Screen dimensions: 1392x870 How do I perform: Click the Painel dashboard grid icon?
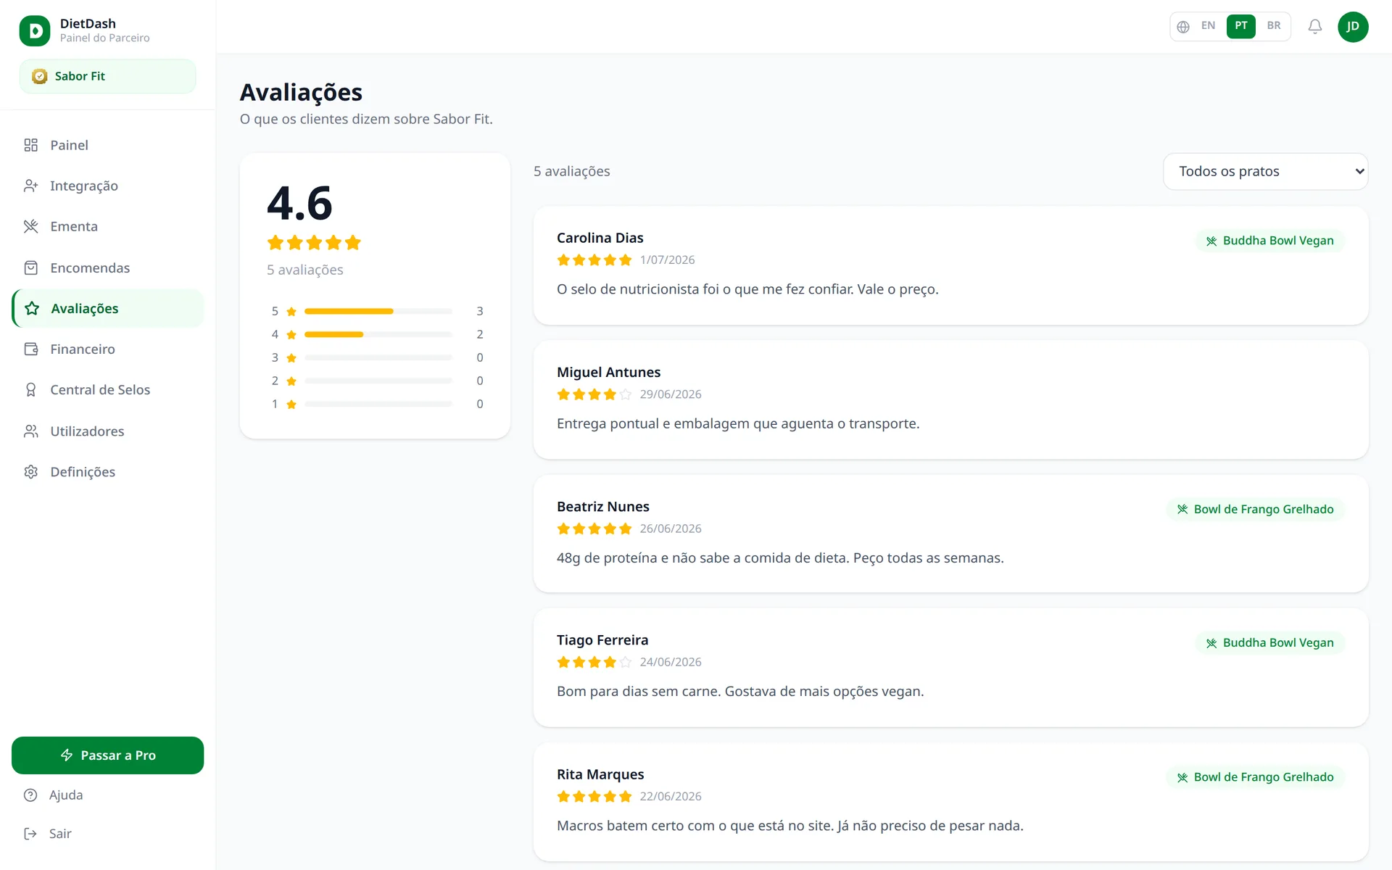coord(30,145)
